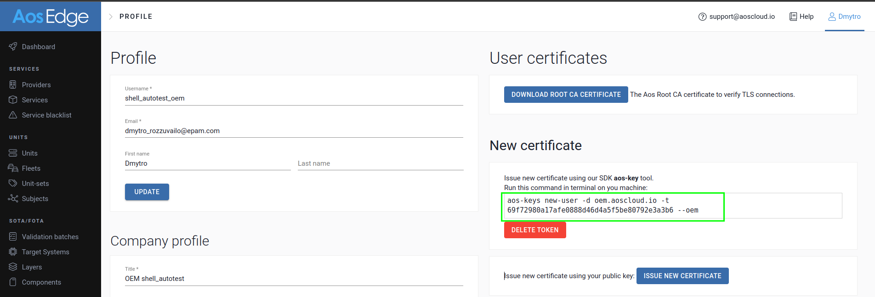Click the Unit-sets tag icon
Image resolution: width=875 pixels, height=297 pixels.
pos(13,184)
